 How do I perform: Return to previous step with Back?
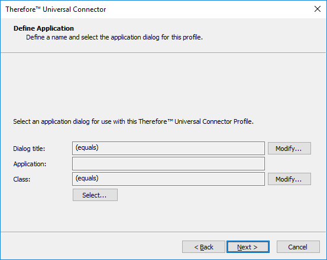pyautogui.click(x=203, y=247)
